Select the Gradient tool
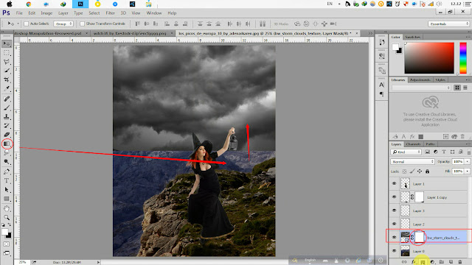 coord(7,144)
